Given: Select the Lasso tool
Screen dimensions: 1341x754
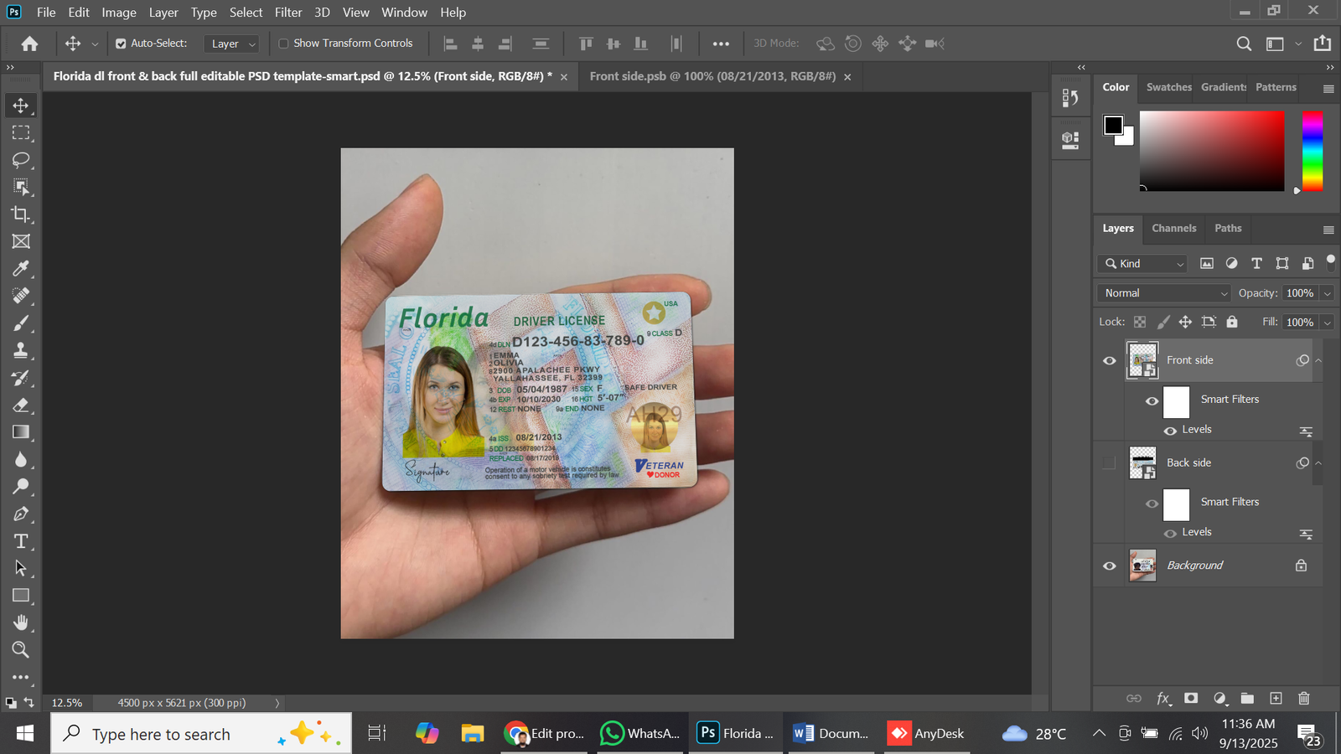Looking at the screenshot, I should click(x=21, y=160).
